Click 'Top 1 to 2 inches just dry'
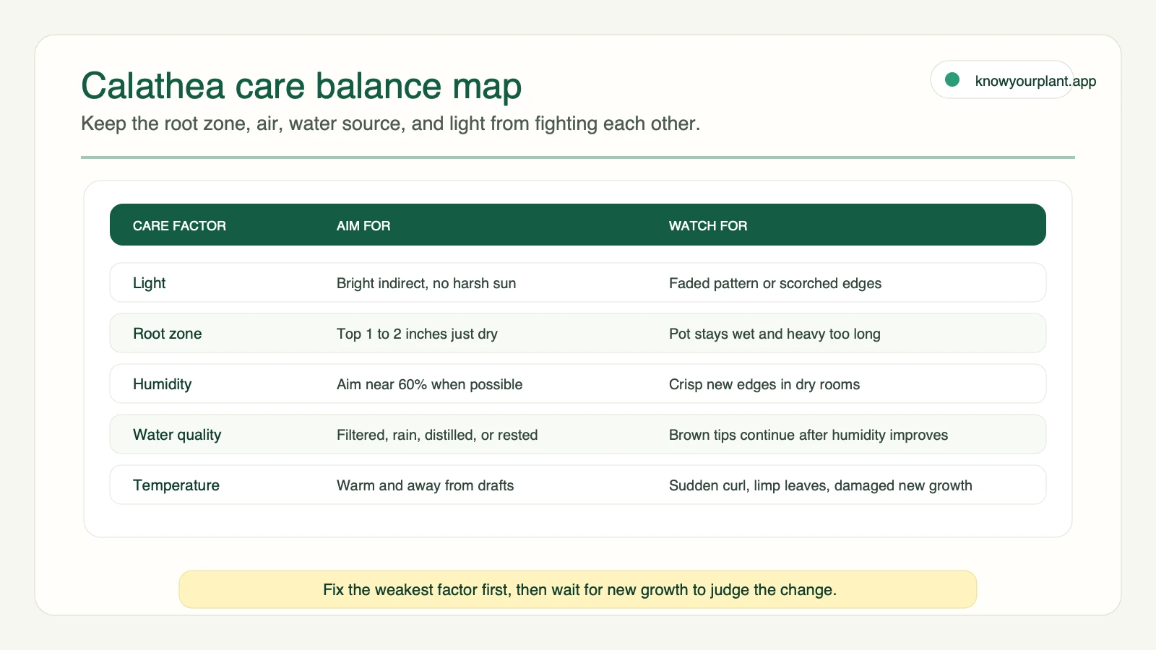This screenshot has width=1156, height=650. [x=417, y=334]
